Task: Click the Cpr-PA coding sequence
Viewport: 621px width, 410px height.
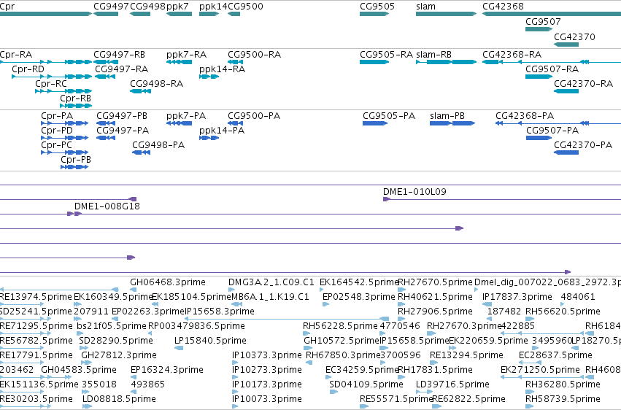Action: tap(64, 123)
